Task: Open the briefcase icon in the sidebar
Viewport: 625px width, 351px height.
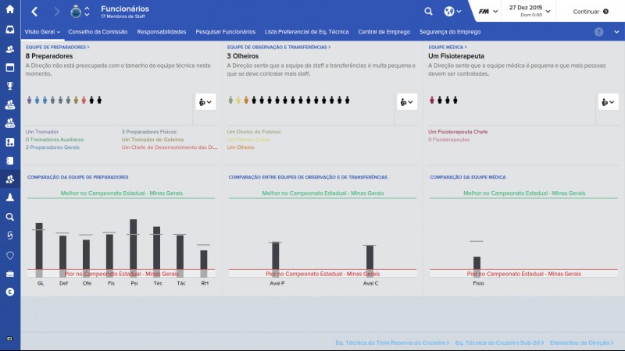Action: point(10,273)
